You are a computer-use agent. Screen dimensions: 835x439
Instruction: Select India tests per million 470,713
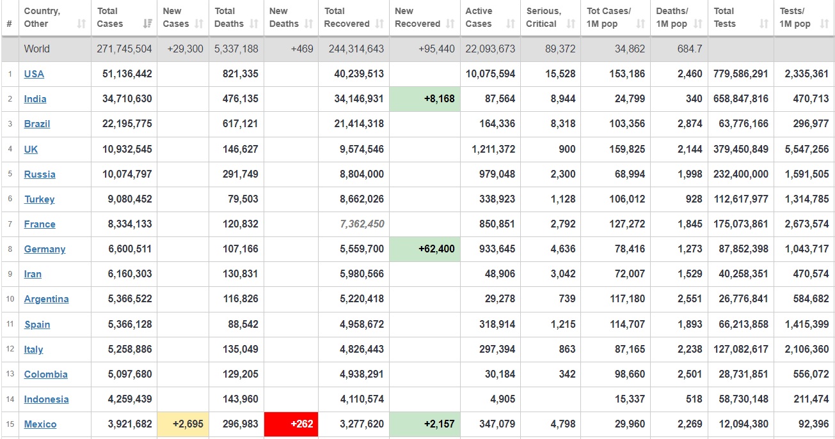tap(811, 99)
